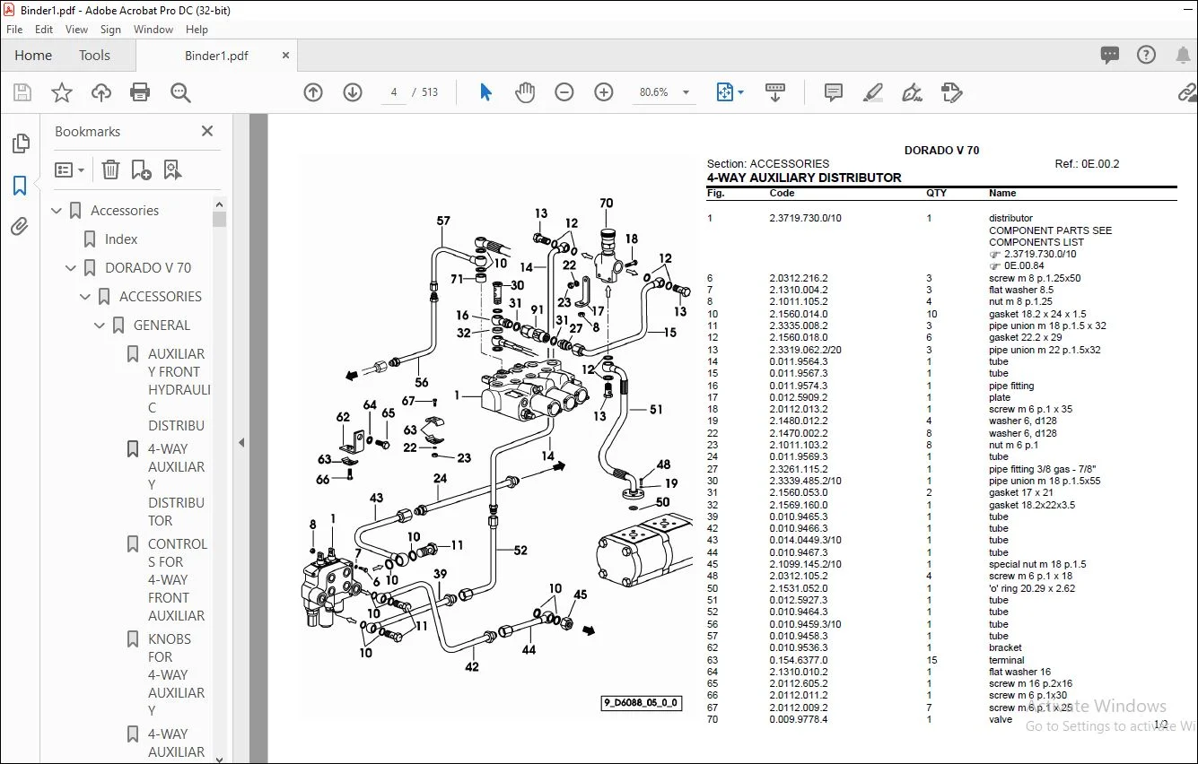The width and height of the screenshot is (1198, 764).
Task: Open the share link icon
Action: (x=1187, y=92)
